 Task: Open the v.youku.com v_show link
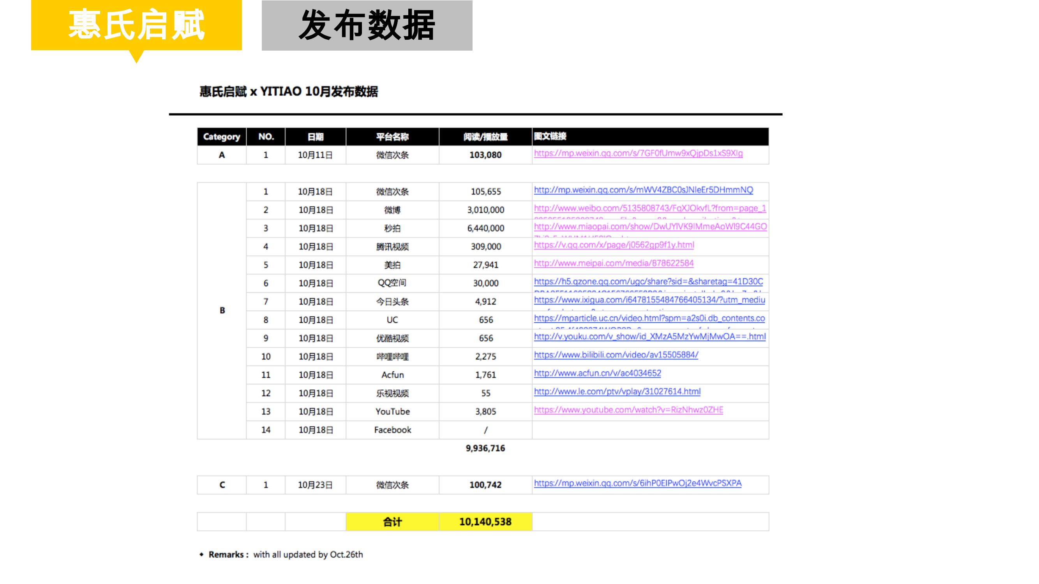650,336
